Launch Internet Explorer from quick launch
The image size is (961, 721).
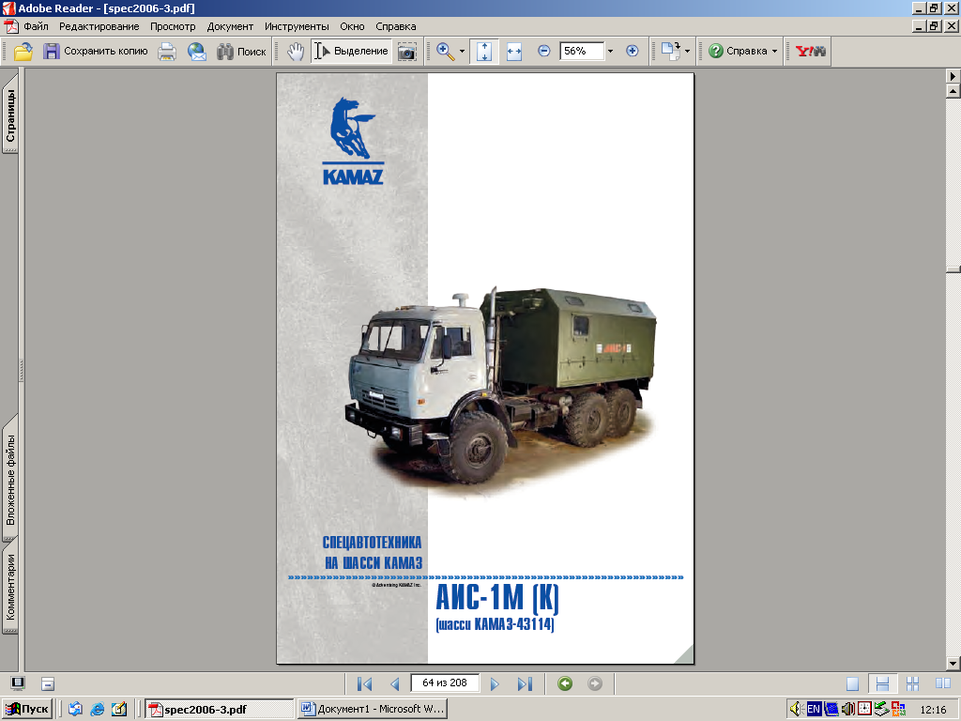pyautogui.click(x=97, y=710)
